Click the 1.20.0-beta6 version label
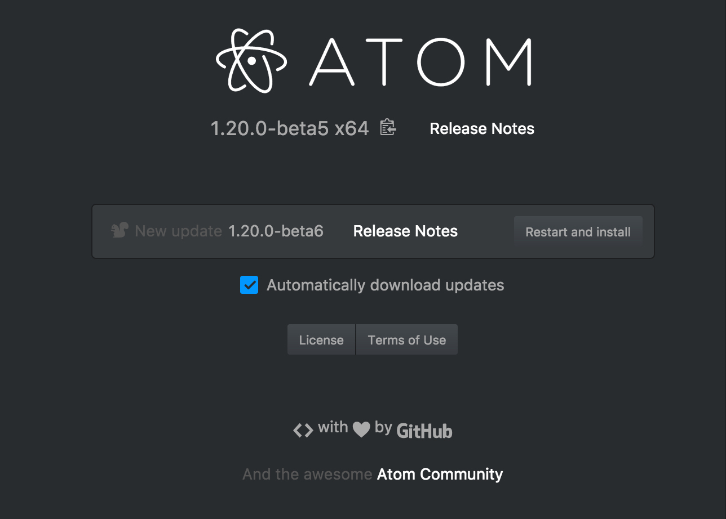This screenshot has width=726, height=519. tap(276, 231)
